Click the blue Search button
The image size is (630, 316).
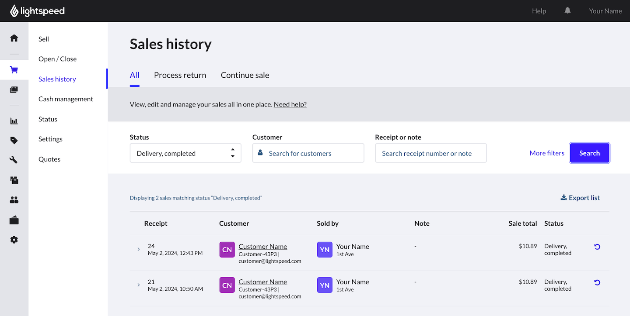(x=589, y=153)
